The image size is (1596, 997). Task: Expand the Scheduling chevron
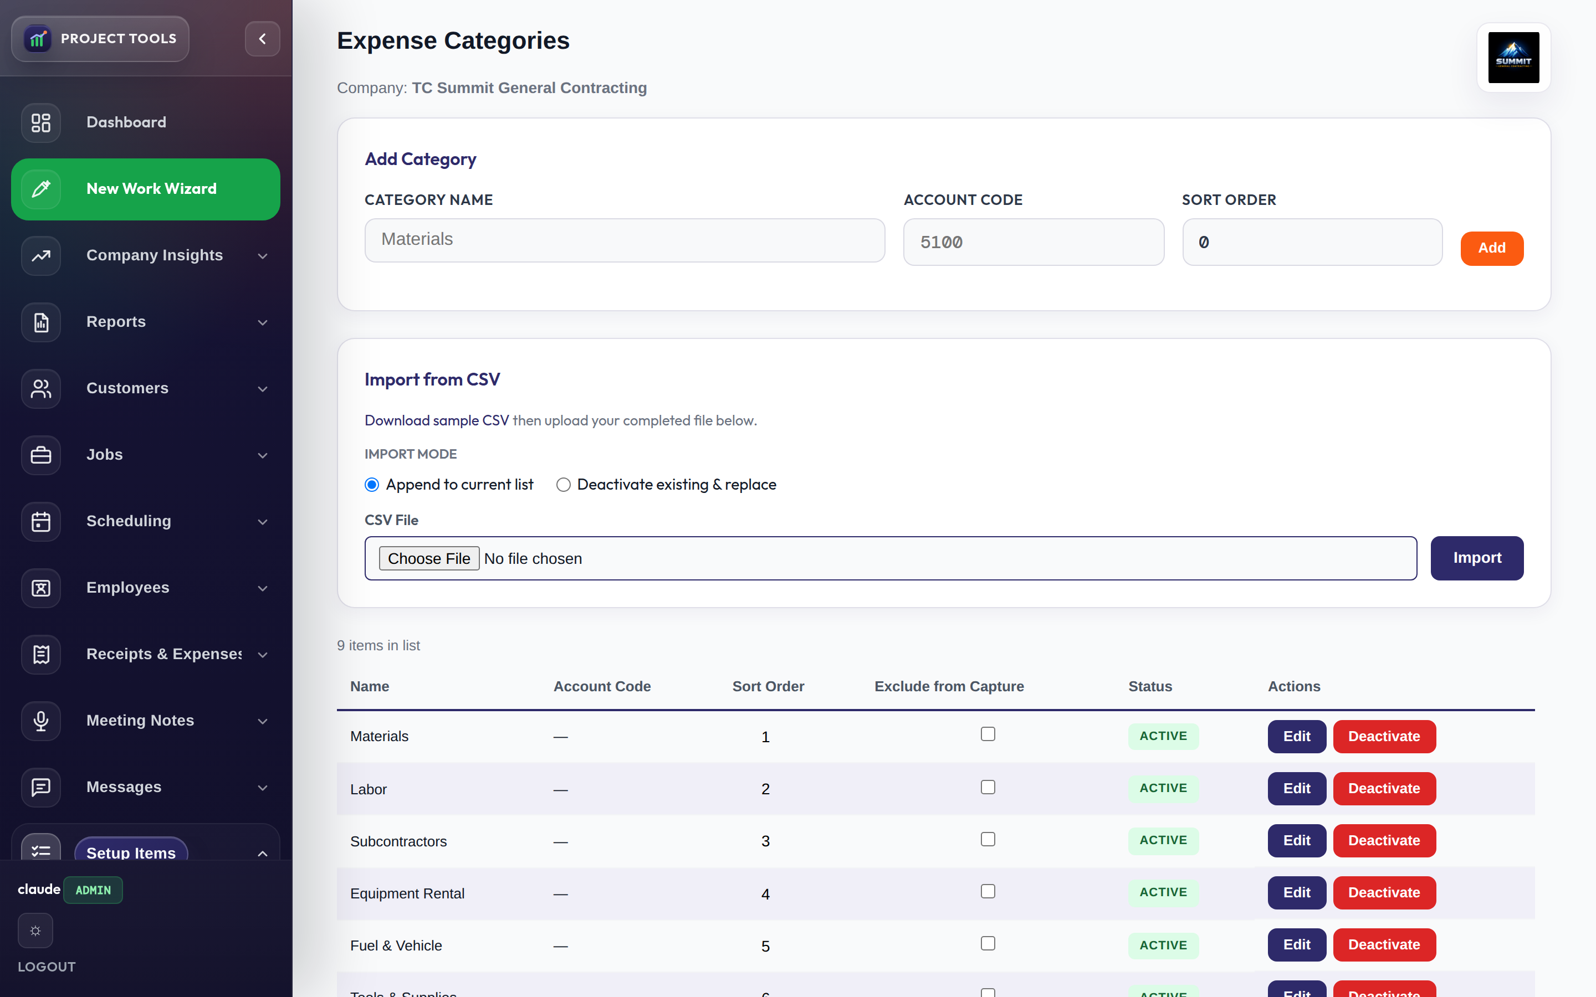[263, 522]
